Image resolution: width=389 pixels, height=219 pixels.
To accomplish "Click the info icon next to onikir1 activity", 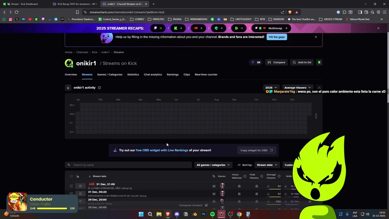I will tap(99, 88).
